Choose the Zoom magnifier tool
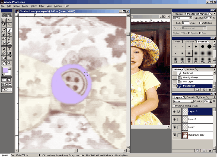The image size is (217, 157). (x=9, y=62)
